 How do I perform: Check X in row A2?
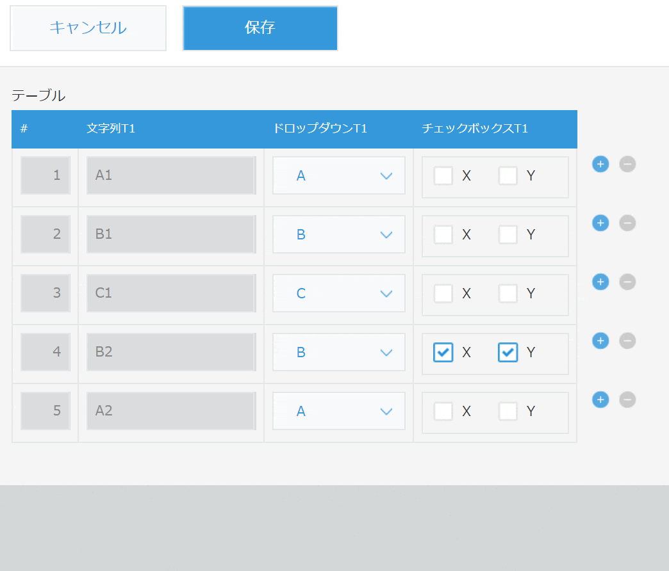click(443, 411)
